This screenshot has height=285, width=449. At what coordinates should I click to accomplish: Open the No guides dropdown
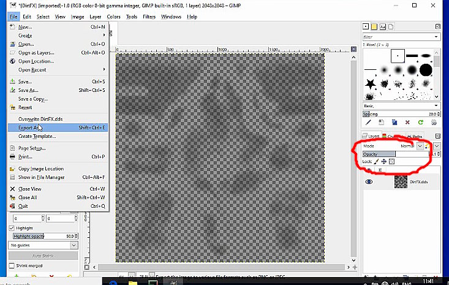click(x=43, y=245)
